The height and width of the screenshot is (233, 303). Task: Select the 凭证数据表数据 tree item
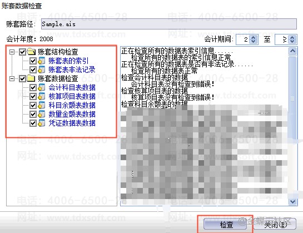click(72, 123)
